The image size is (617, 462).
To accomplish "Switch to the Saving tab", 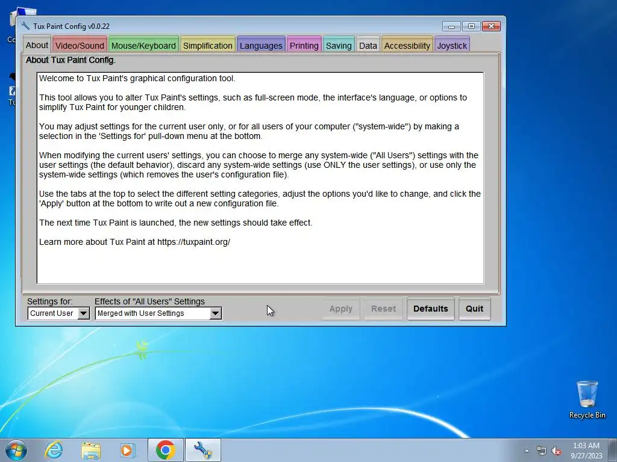I will pos(339,46).
